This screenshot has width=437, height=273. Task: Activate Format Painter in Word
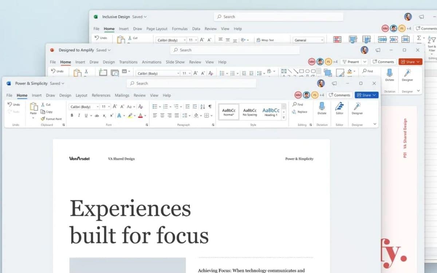[51, 119]
